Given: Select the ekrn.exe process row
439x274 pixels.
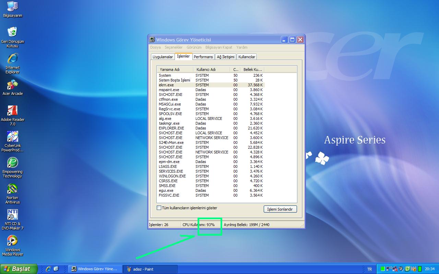Looking at the screenshot, I should (211, 85).
